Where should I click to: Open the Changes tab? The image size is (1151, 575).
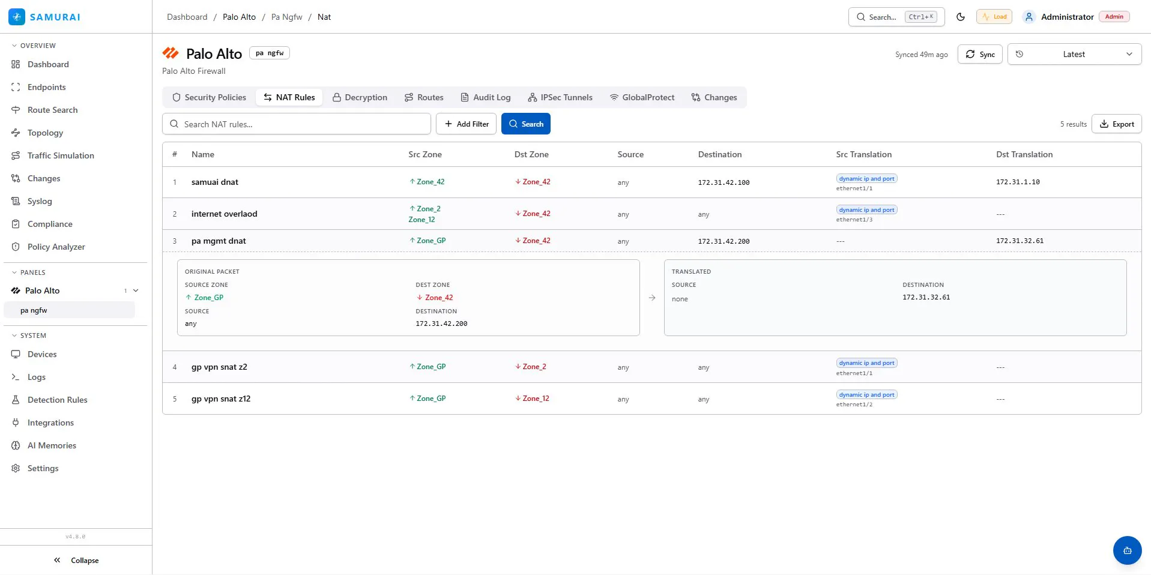[x=714, y=97]
